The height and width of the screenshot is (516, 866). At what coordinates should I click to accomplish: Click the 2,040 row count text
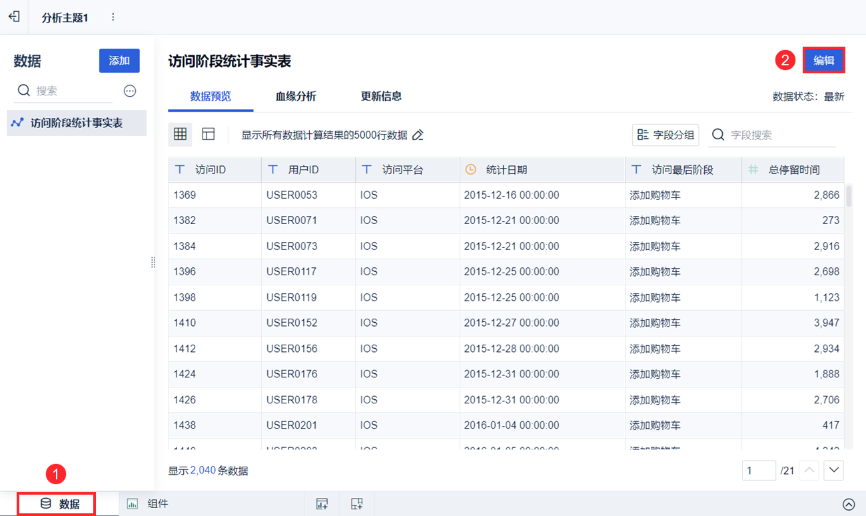coord(203,471)
